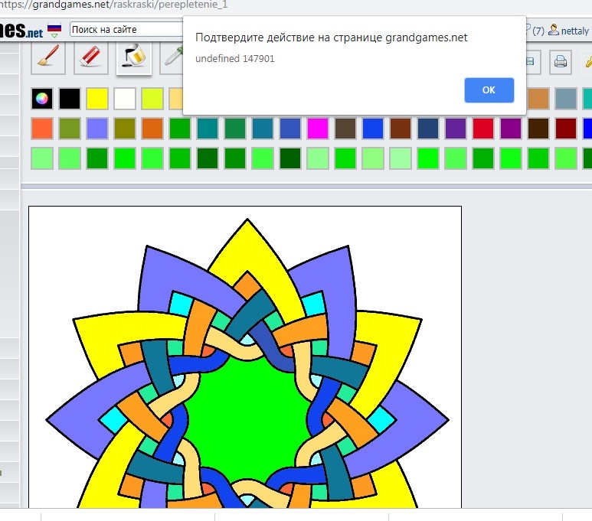Pick the white color swatch
This screenshot has height=521, width=592.
125,99
